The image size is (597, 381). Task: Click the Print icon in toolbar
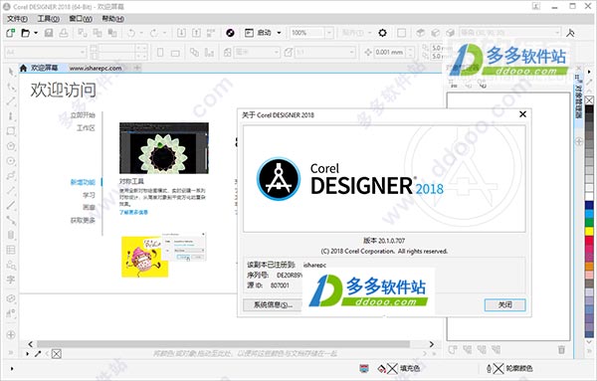click(x=64, y=33)
